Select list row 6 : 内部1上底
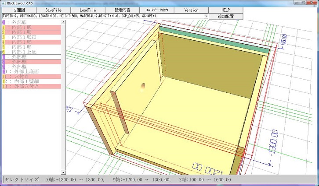Image resolution: width=319 pixels, height=186 pixels. 32,52
